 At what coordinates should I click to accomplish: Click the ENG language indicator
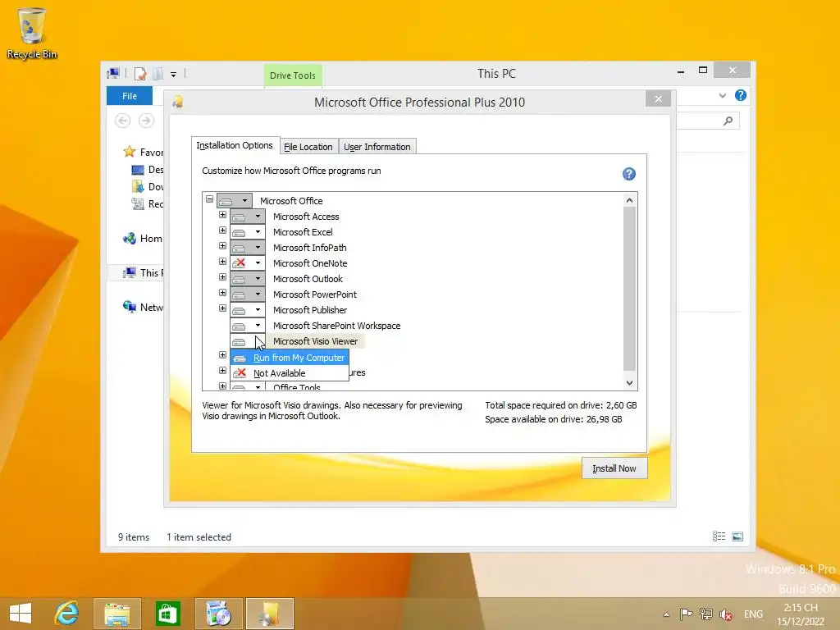click(x=753, y=614)
